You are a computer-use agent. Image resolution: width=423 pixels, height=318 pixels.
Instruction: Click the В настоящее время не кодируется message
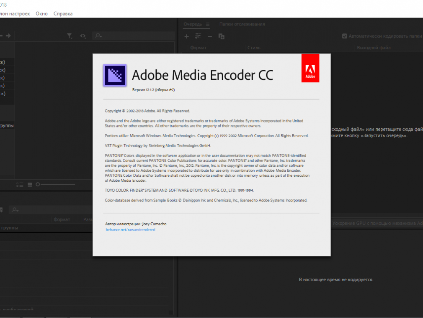click(x=336, y=280)
